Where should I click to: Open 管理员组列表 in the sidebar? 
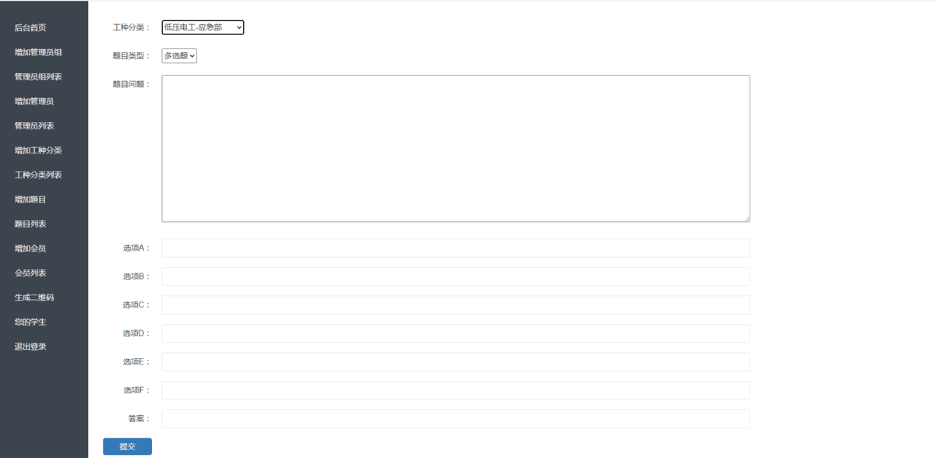coord(38,77)
